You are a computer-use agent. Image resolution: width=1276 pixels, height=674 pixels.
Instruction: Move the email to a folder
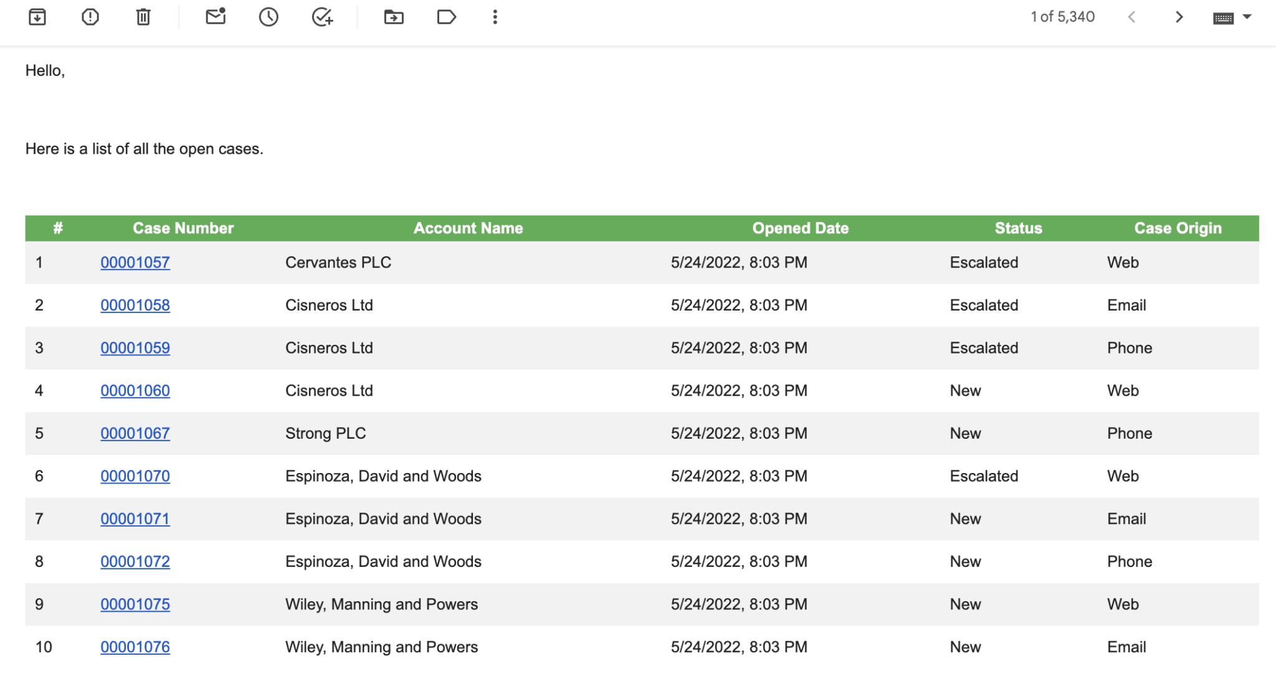pyautogui.click(x=393, y=17)
